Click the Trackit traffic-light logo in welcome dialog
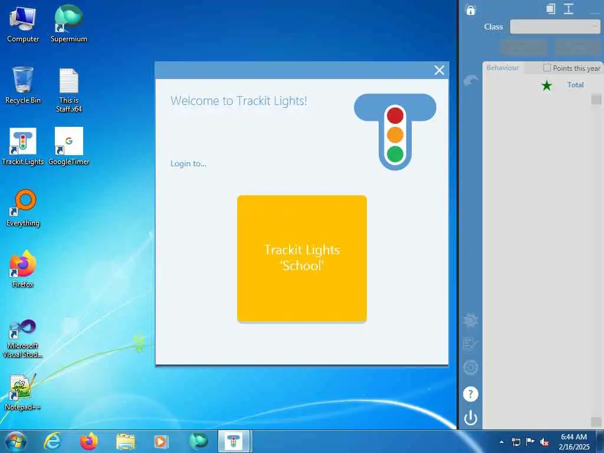 (395, 132)
